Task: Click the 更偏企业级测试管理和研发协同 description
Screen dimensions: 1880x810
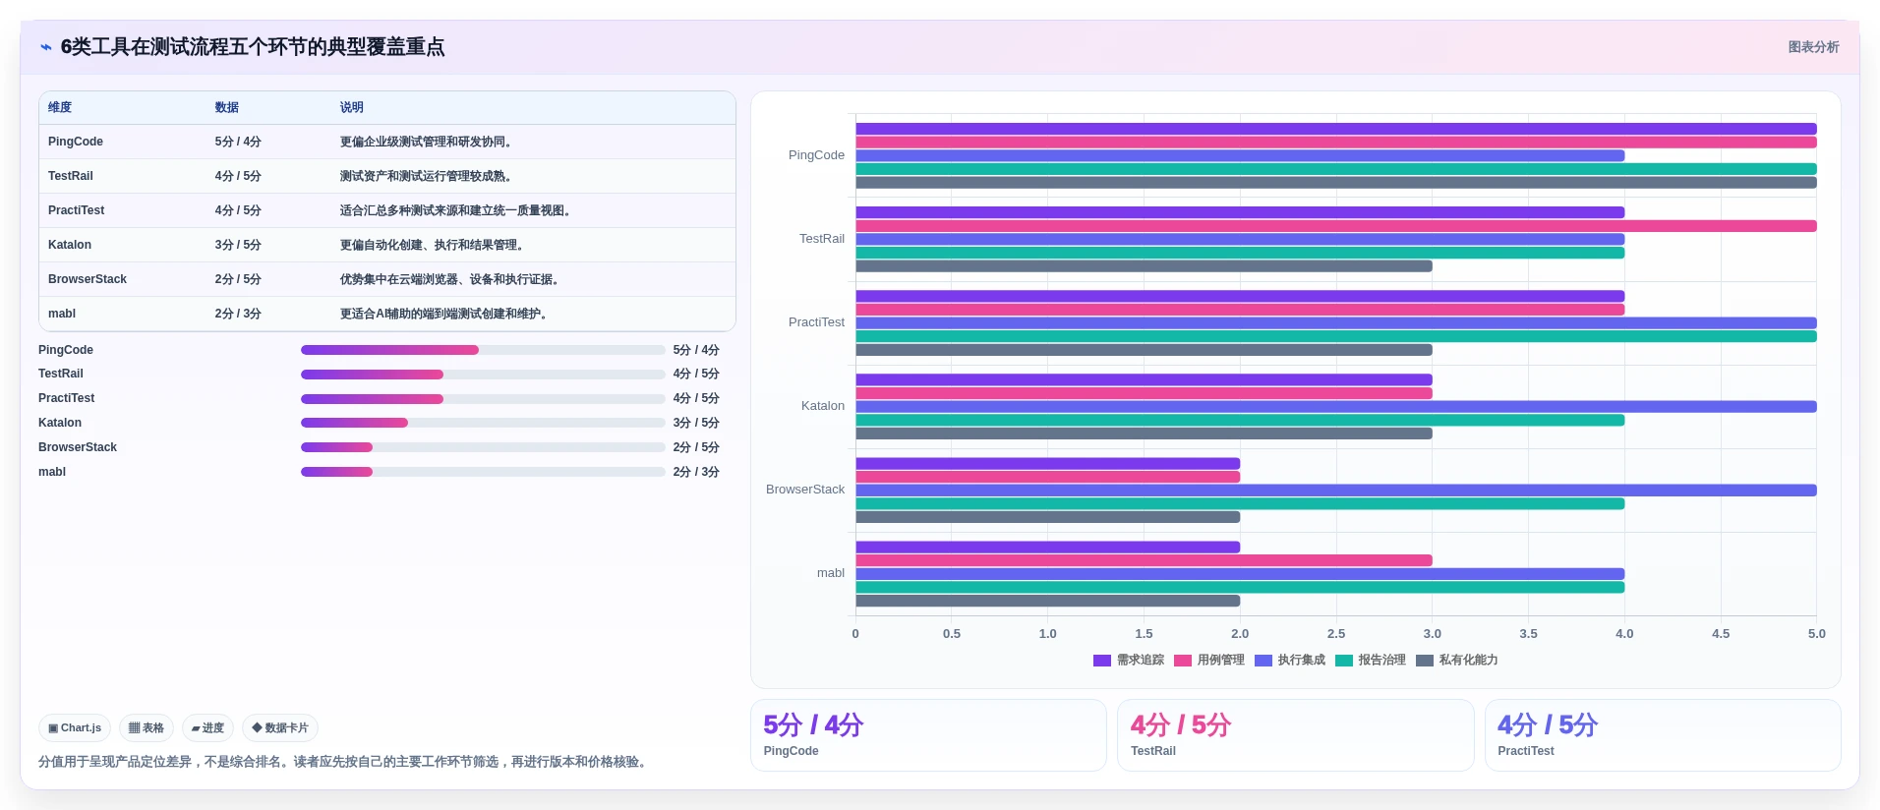Action: (x=426, y=142)
